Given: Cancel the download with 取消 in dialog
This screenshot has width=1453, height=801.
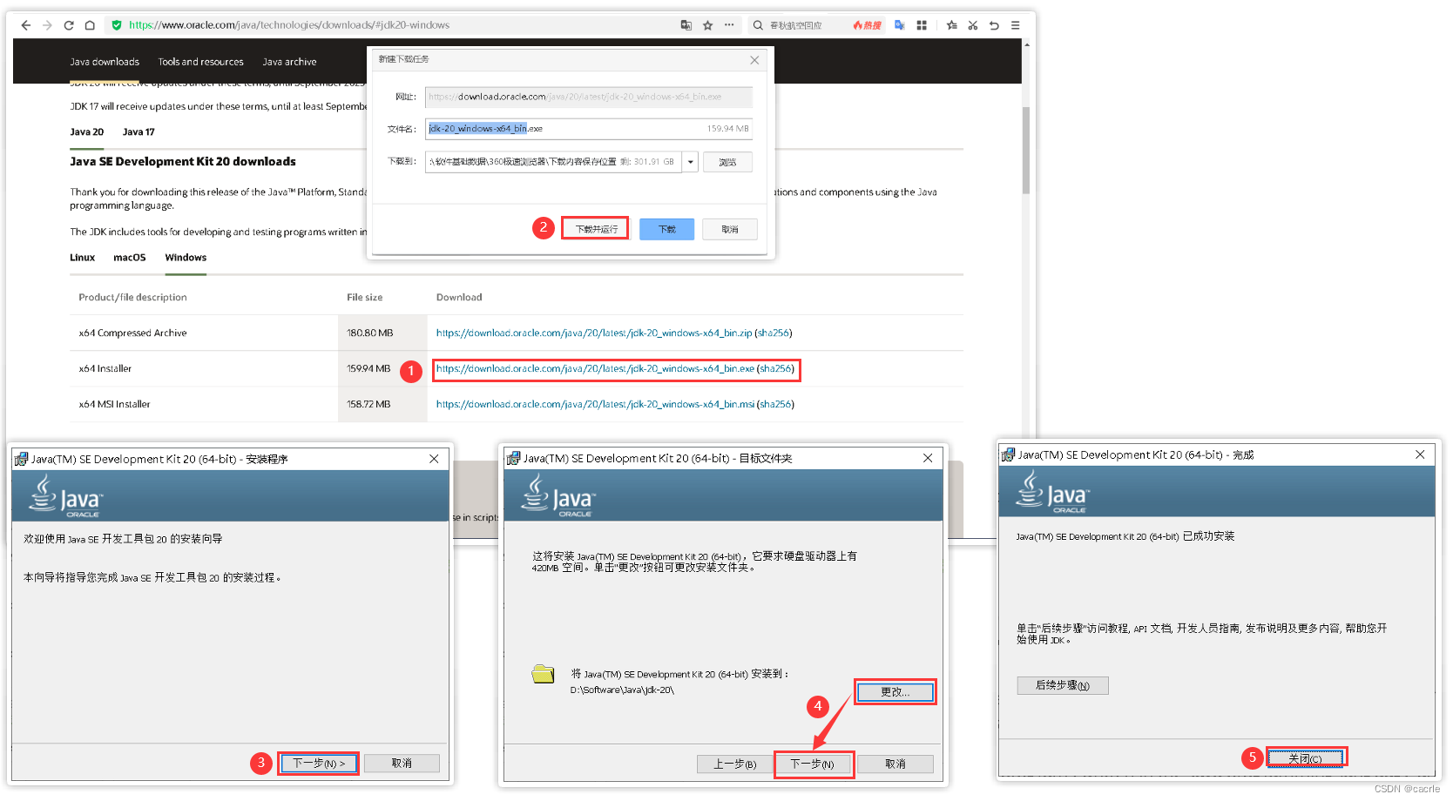Looking at the screenshot, I should 730,229.
